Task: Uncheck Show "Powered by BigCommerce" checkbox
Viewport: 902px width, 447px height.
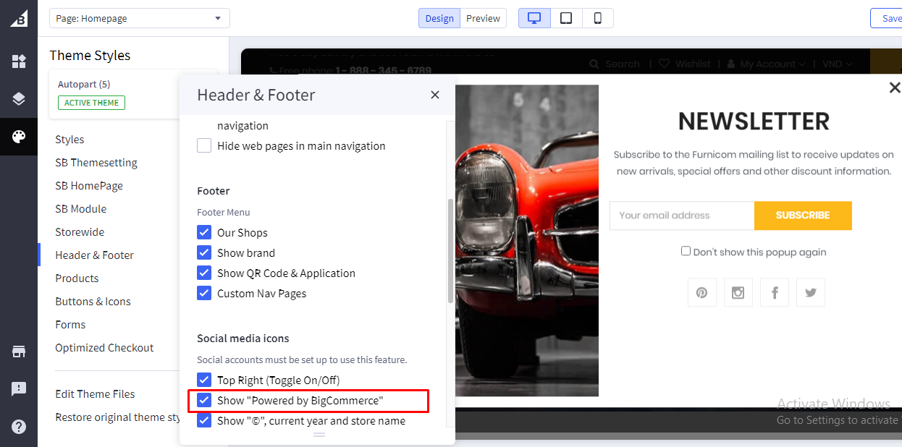Action: pos(204,400)
